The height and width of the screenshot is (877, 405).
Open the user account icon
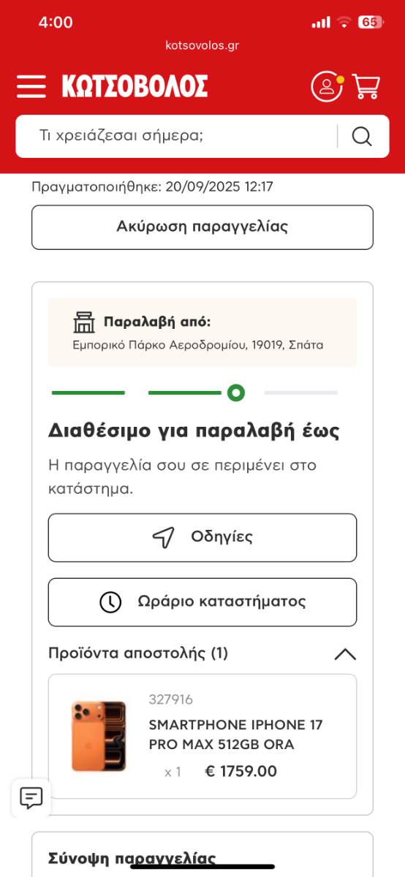[x=327, y=86]
